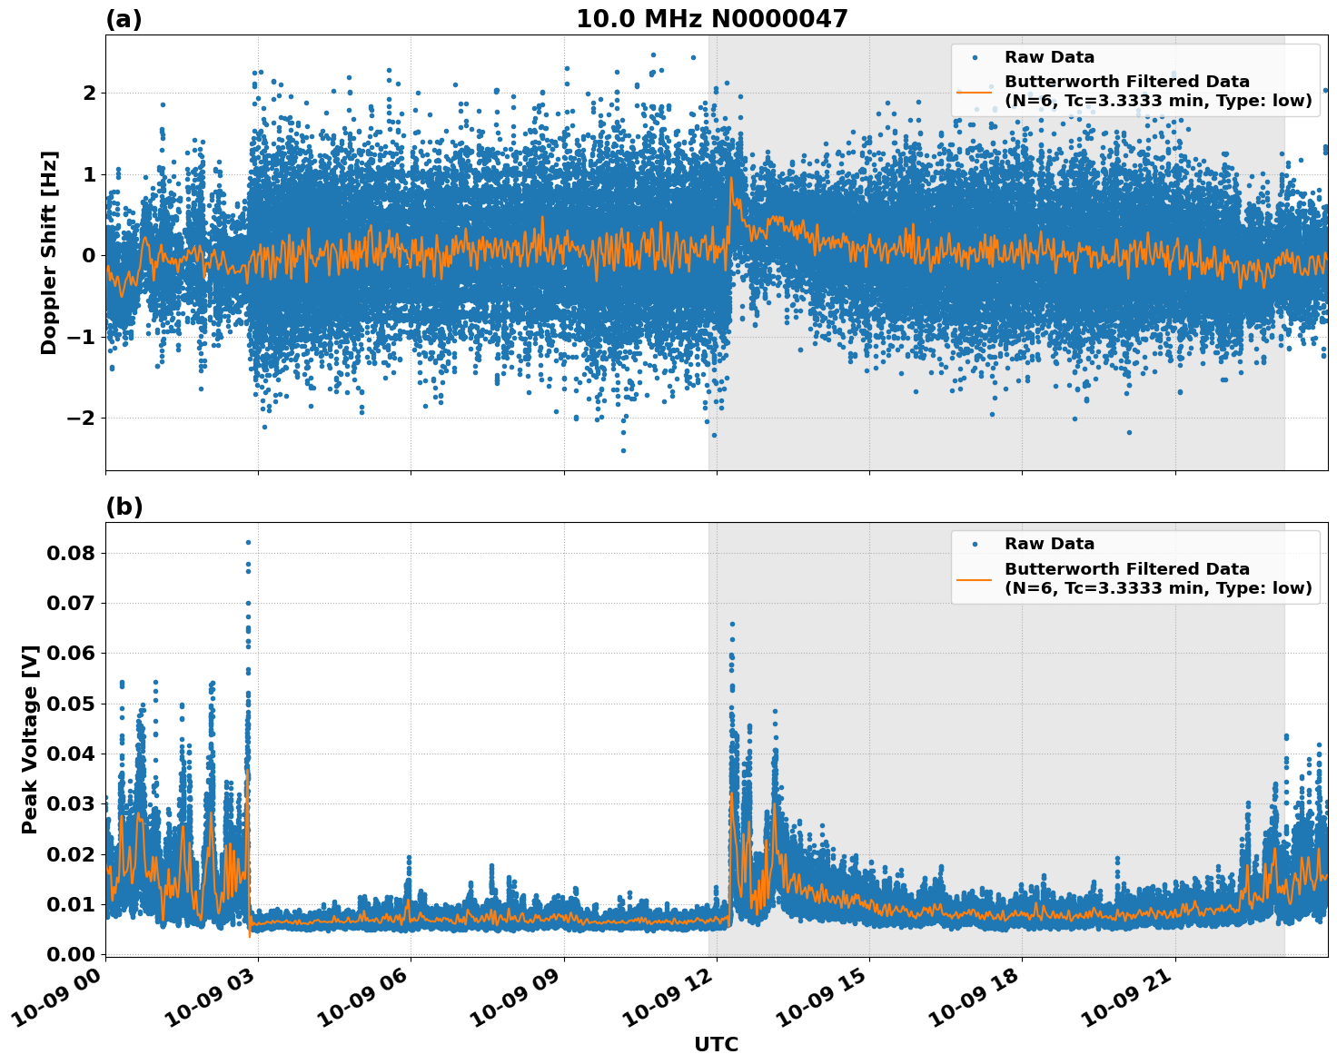Click the subplot label (a)
The height and width of the screenshot is (1064, 1337).
[x=124, y=16]
